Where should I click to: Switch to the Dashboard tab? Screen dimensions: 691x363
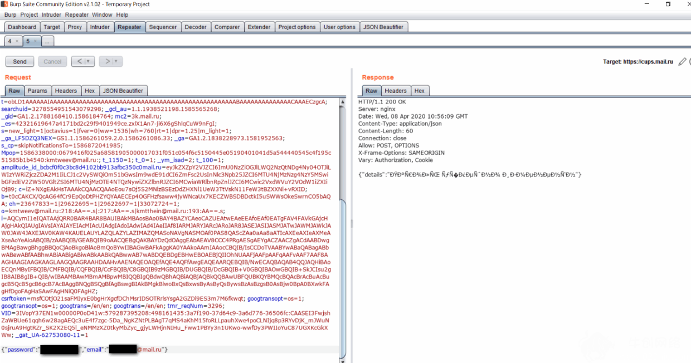click(22, 27)
